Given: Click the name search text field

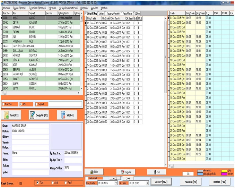Looking at the screenshot, I should tap(65, 104).
